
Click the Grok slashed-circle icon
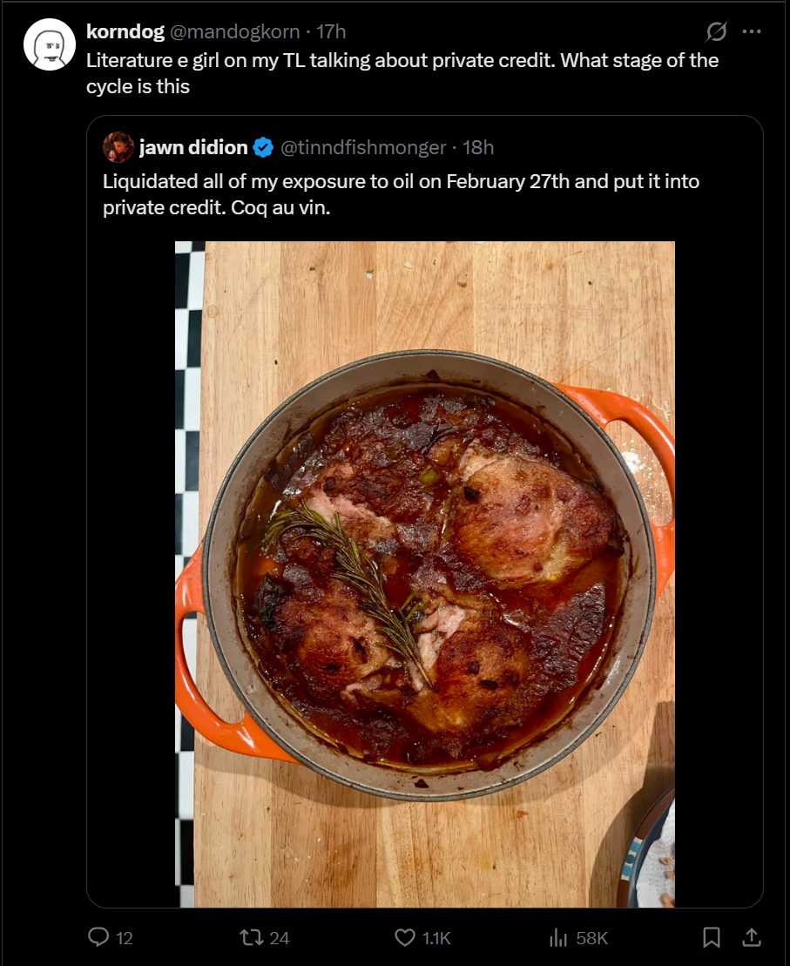[x=716, y=32]
